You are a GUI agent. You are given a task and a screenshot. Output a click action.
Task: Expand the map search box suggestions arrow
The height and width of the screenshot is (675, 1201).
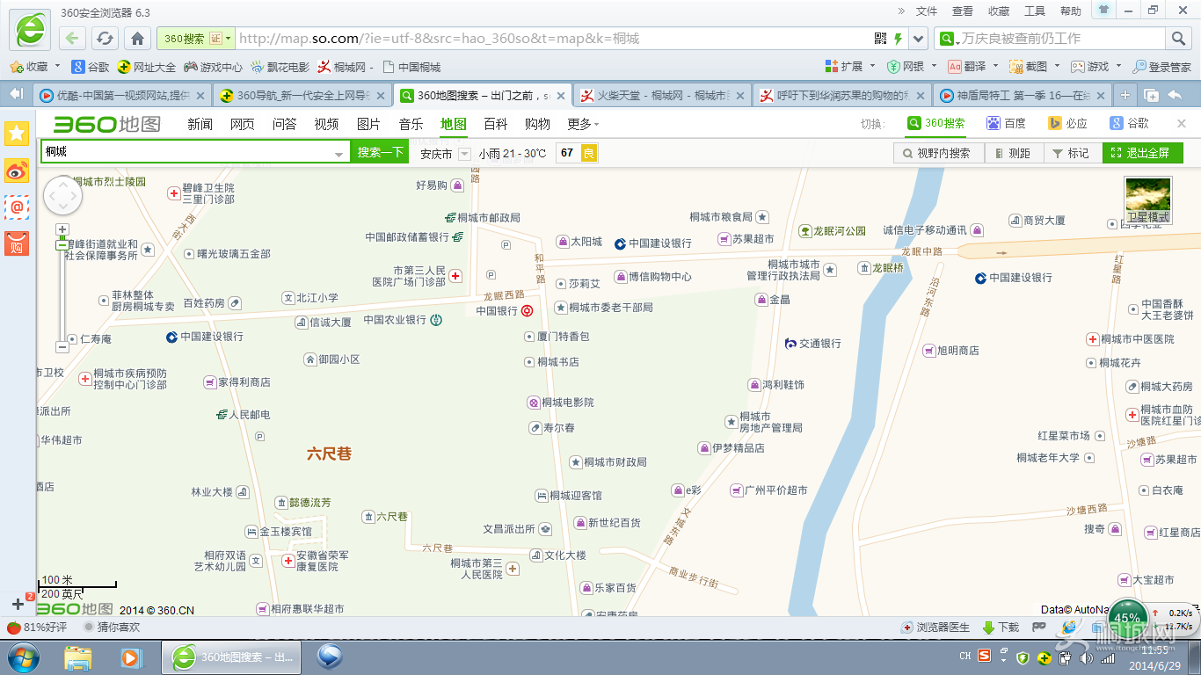point(339,154)
